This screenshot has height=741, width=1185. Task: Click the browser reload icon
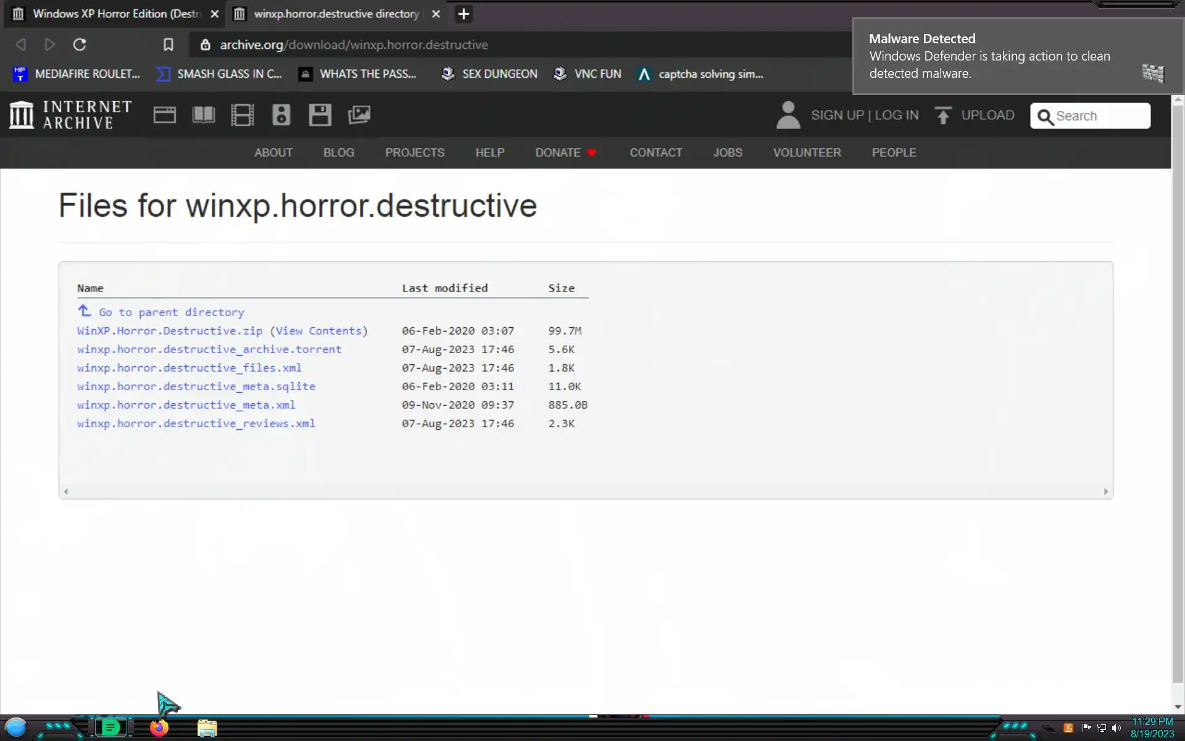tap(80, 44)
